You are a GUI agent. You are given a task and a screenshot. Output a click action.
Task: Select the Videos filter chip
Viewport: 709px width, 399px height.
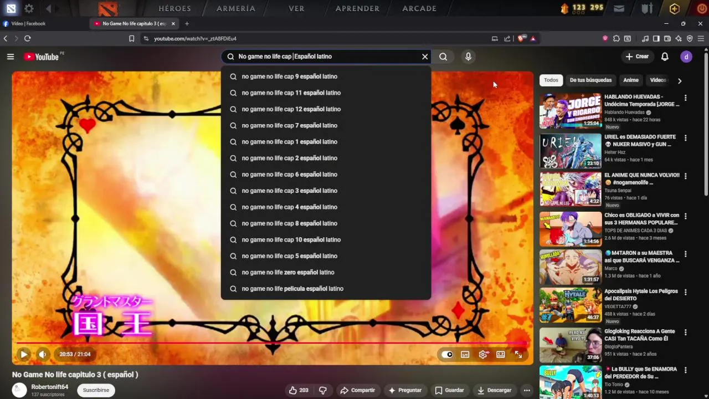point(657,80)
